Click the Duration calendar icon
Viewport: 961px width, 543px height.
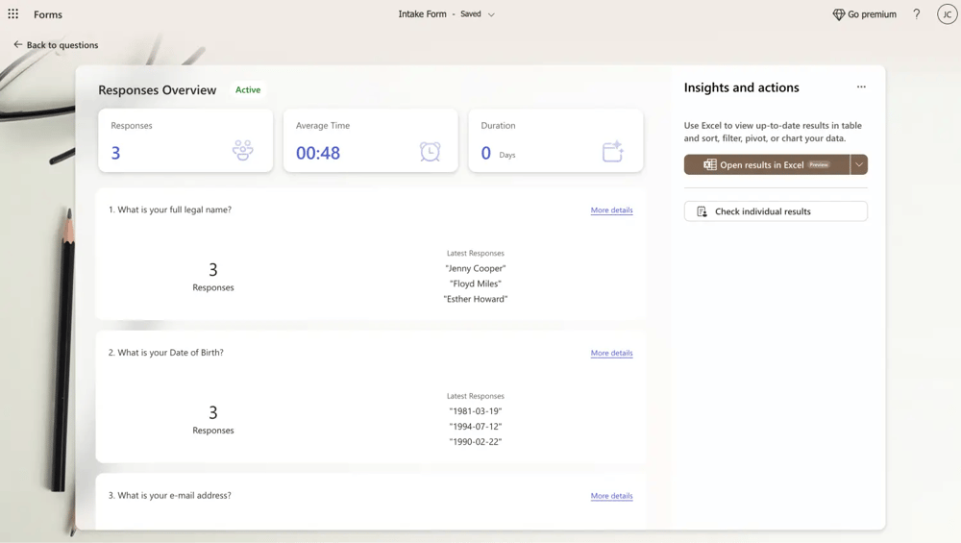612,151
